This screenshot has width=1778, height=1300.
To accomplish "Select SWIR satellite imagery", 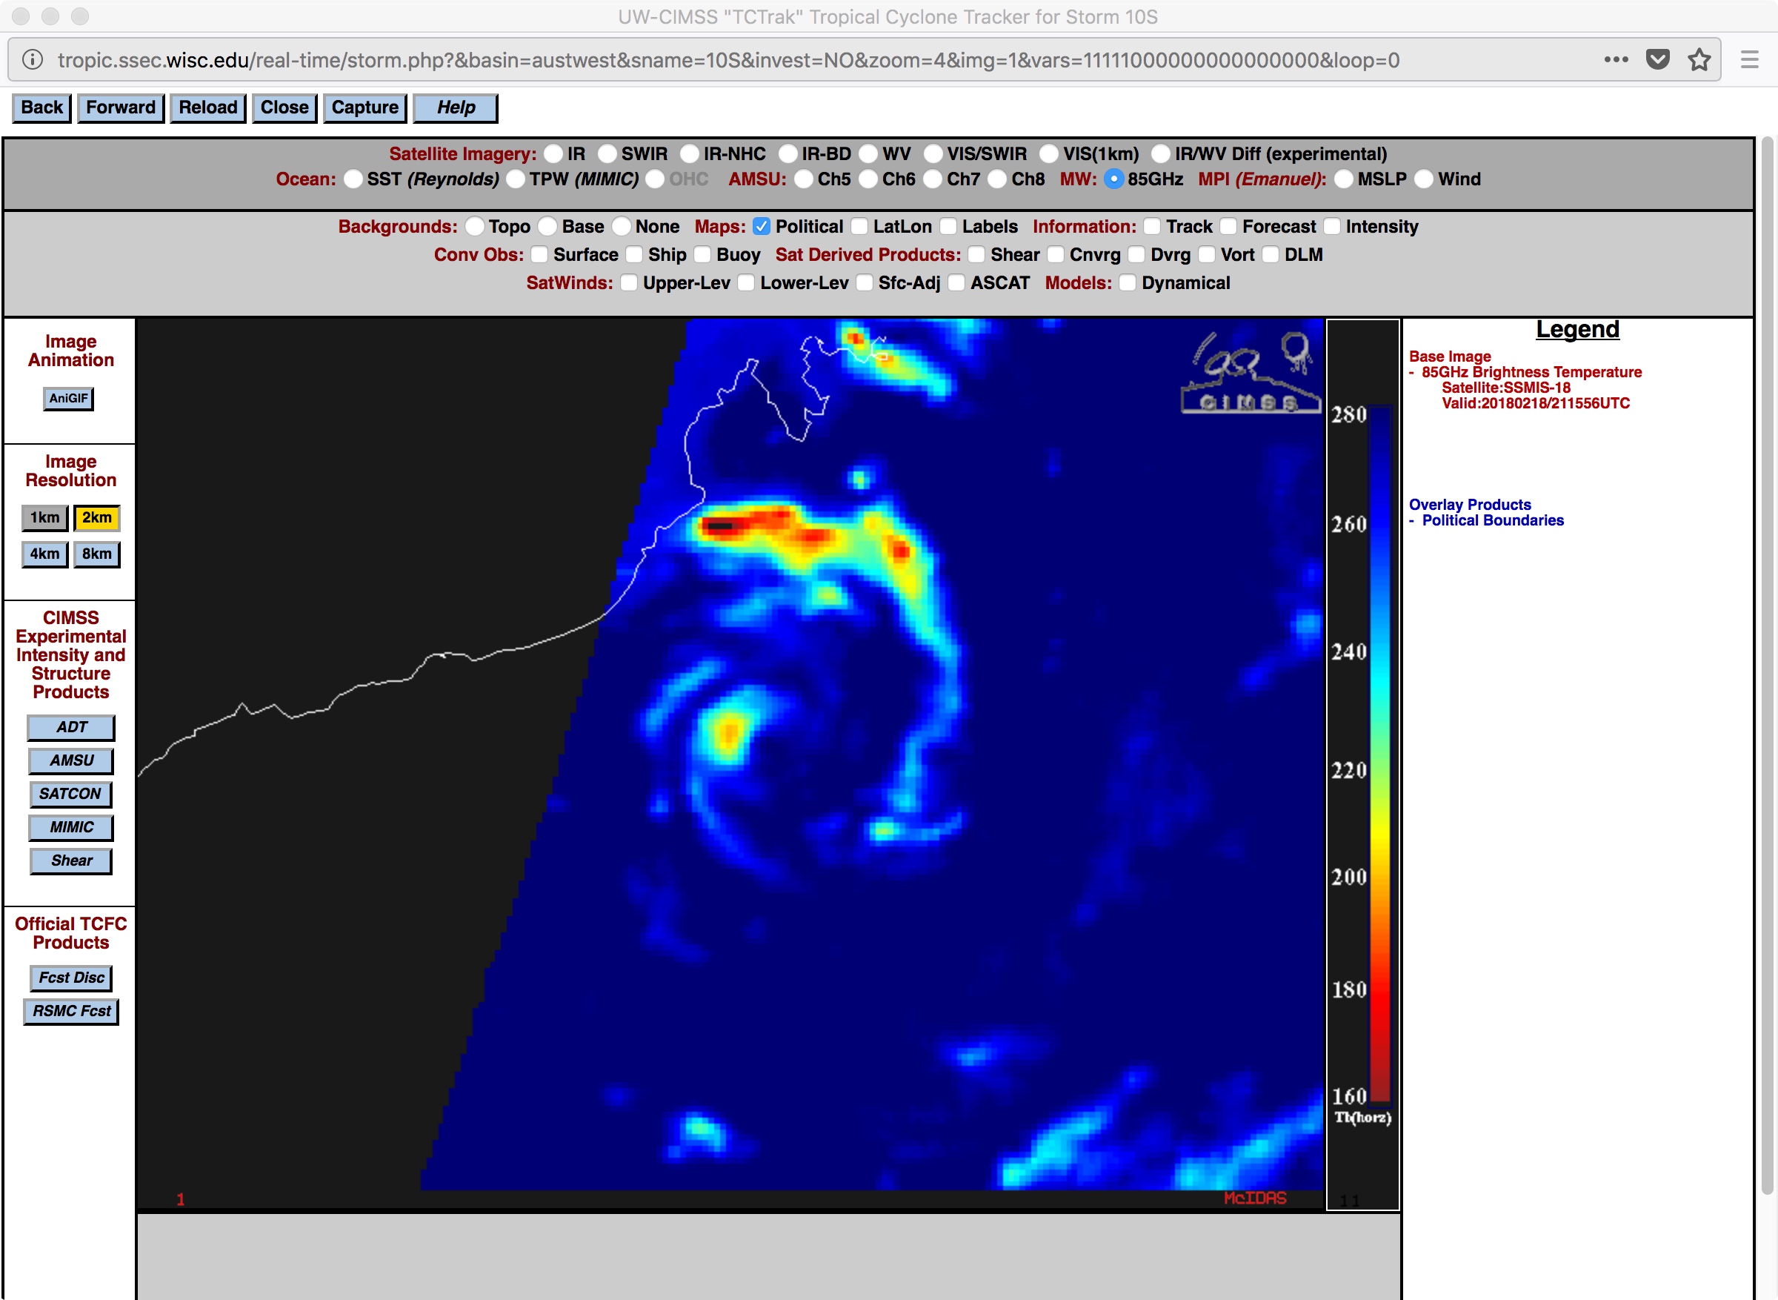I will coord(607,154).
